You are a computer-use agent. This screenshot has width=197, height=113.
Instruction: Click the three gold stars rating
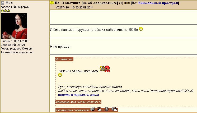[x=5, y=11]
